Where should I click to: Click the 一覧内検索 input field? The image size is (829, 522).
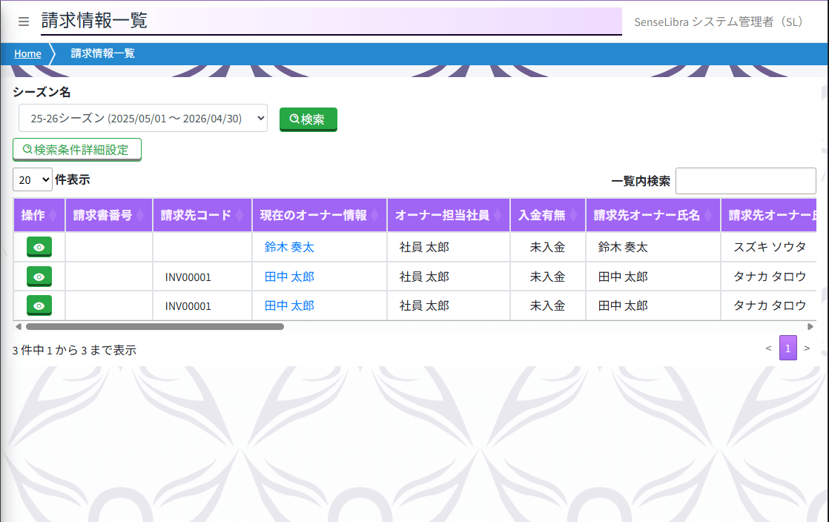coord(745,180)
